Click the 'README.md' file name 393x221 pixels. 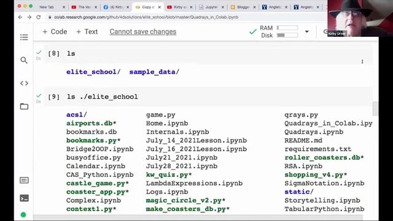click(x=303, y=141)
